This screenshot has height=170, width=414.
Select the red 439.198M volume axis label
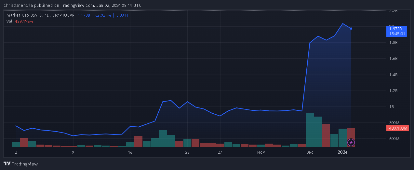pyautogui.click(x=398, y=128)
